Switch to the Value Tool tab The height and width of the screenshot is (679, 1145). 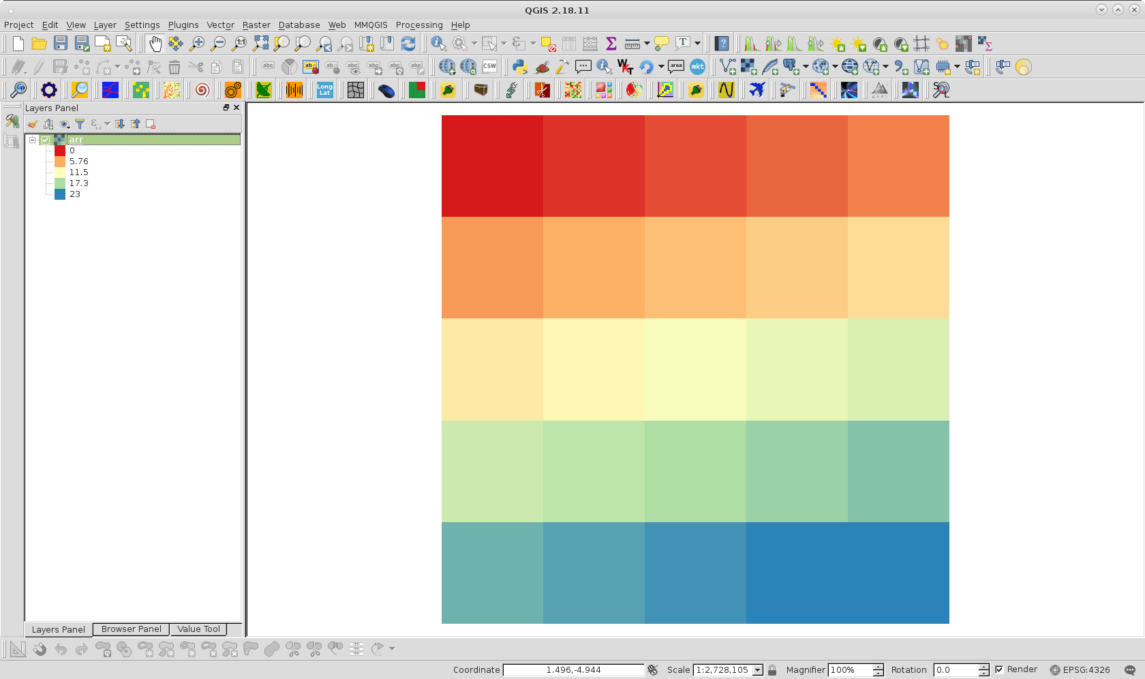pyautogui.click(x=199, y=629)
